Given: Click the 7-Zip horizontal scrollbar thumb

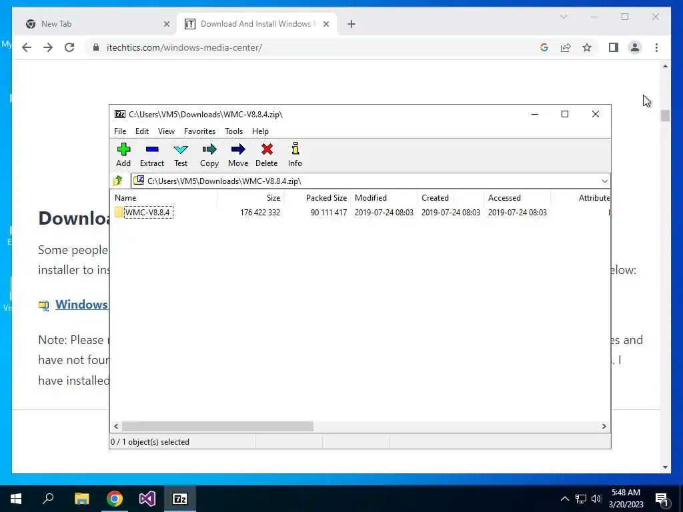Looking at the screenshot, I should click(217, 426).
